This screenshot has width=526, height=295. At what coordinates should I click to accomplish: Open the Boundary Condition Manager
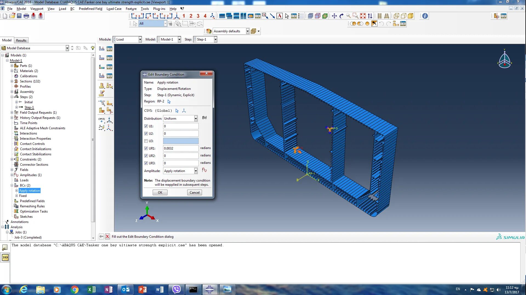[109, 58]
